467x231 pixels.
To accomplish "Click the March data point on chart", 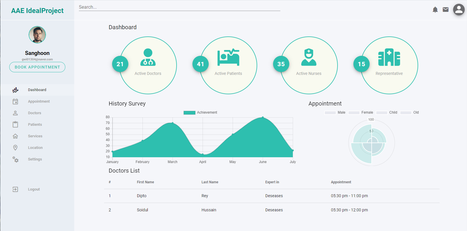I will pos(173,123).
